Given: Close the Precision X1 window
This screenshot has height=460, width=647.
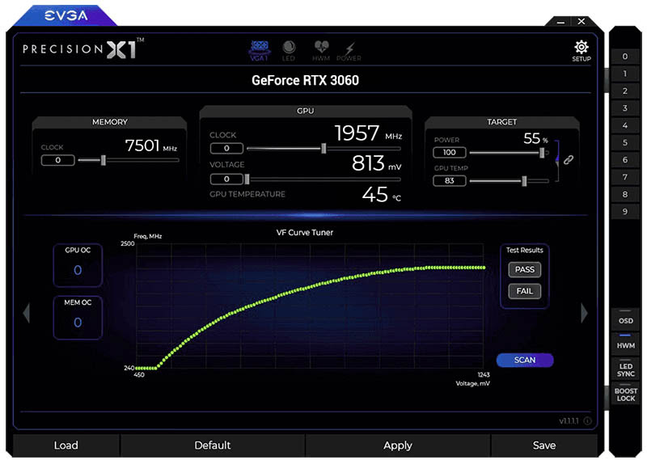Looking at the screenshot, I should coord(581,22).
